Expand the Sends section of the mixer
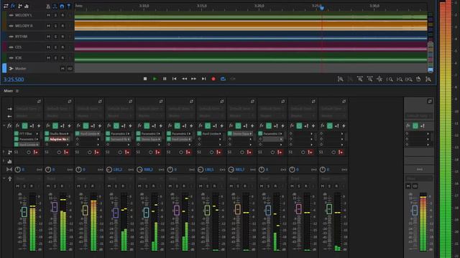 pyautogui.click(x=4, y=152)
